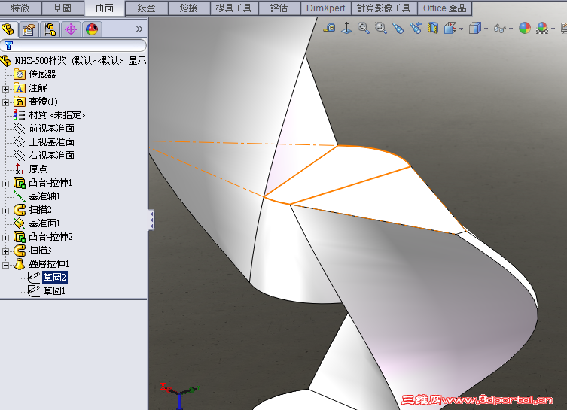Collapse the feature tree panel handle
The width and height of the screenshot is (567, 410).
click(151, 220)
